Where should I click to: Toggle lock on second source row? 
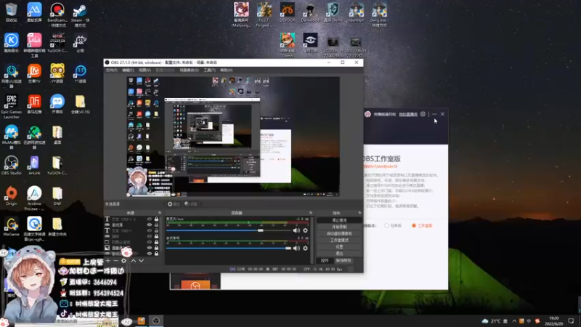156,225
